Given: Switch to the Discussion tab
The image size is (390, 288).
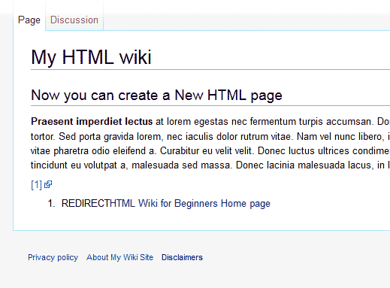Looking at the screenshot, I should 74,20.
